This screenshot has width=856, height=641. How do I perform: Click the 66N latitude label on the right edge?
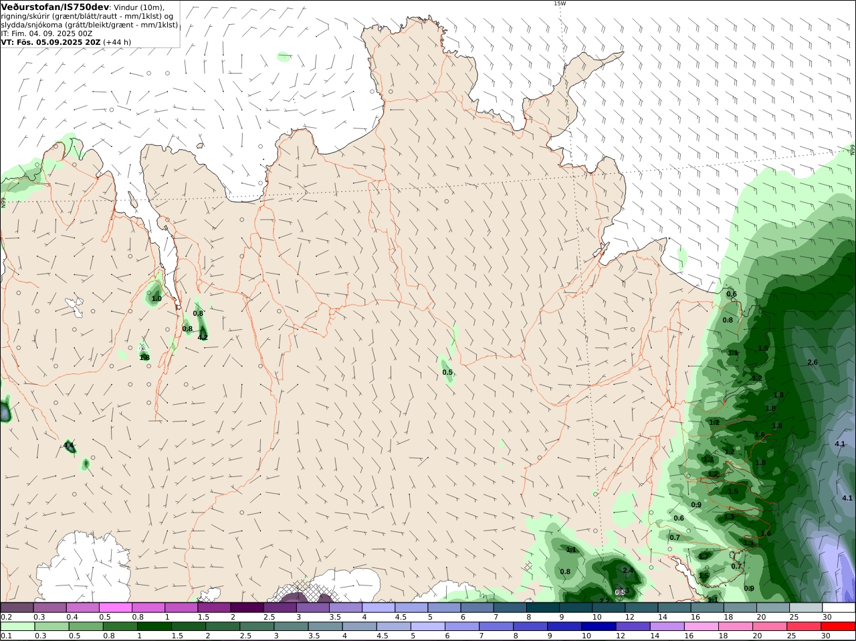(853, 150)
